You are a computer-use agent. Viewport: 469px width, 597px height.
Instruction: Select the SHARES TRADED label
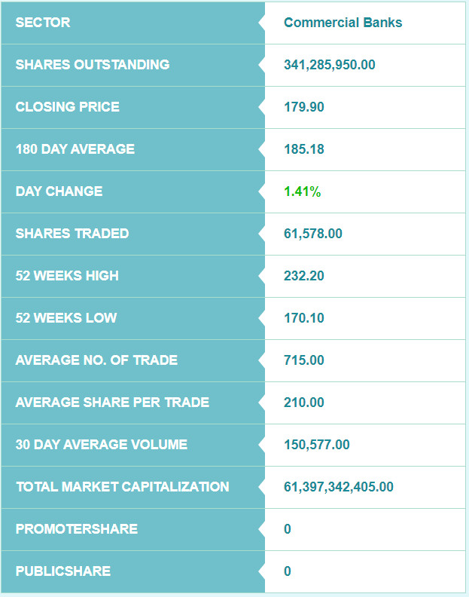coord(72,234)
